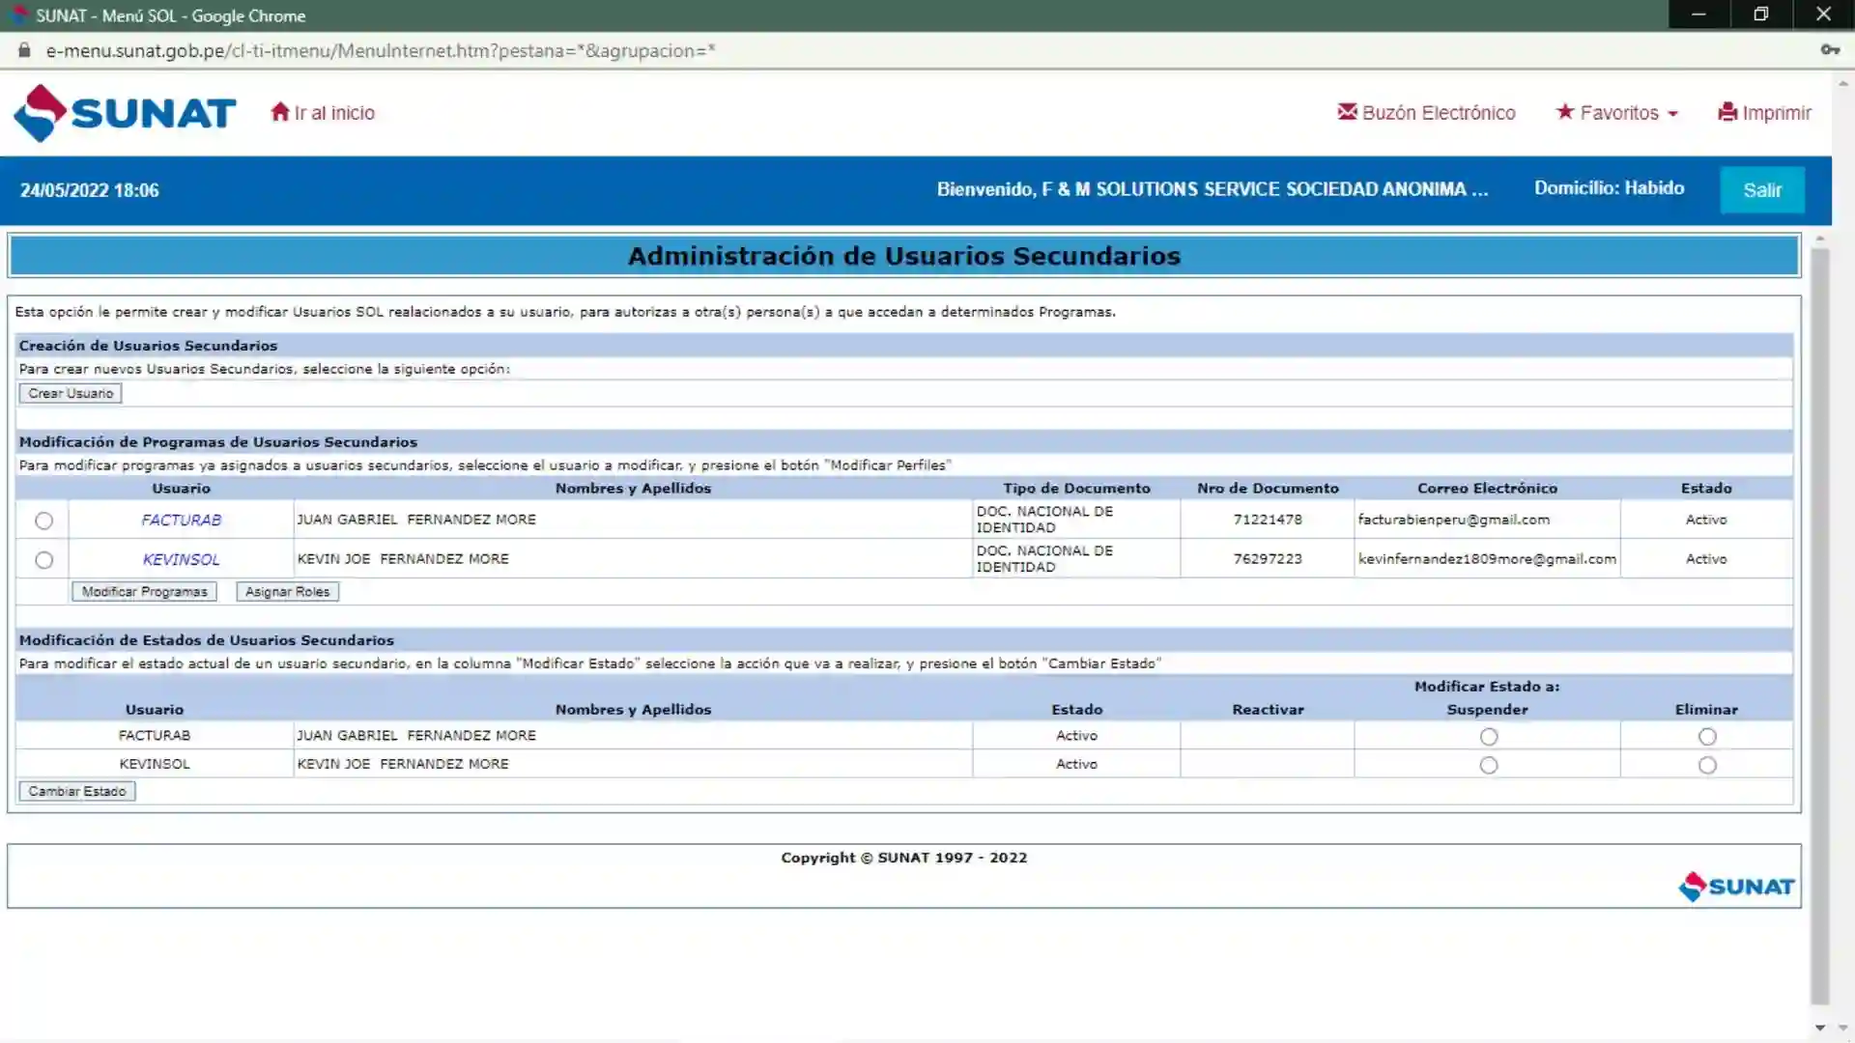1855x1043 pixels.
Task: Click the Correo Electrónico column header
Action: coord(1487,489)
